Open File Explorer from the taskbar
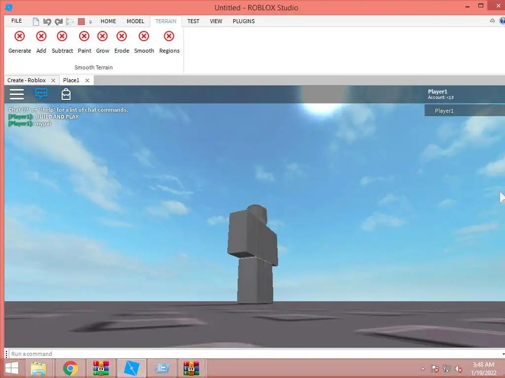 (38, 368)
